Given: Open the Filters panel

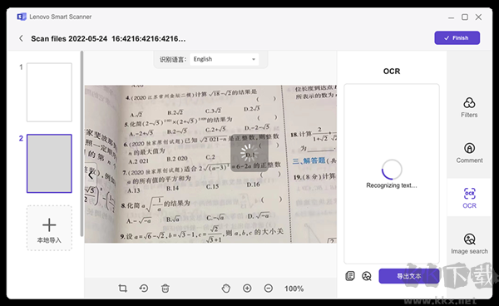Looking at the screenshot, I should point(469,107).
